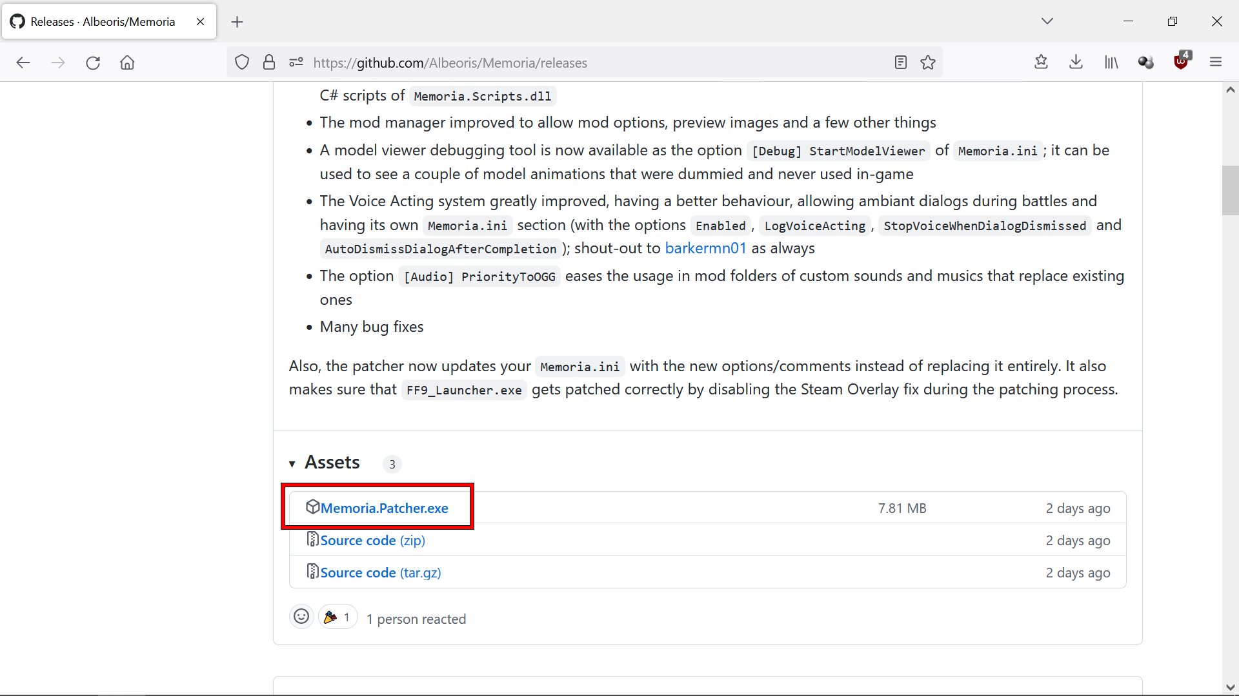The width and height of the screenshot is (1239, 696).
Task: Open barkermn01's profile link
Action: coord(705,249)
